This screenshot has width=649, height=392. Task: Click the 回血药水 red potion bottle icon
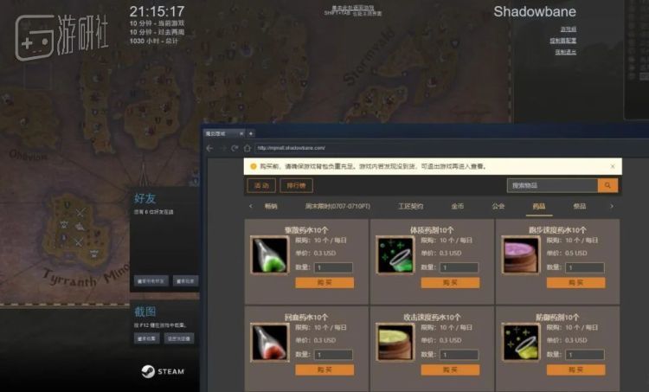[269, 343]
